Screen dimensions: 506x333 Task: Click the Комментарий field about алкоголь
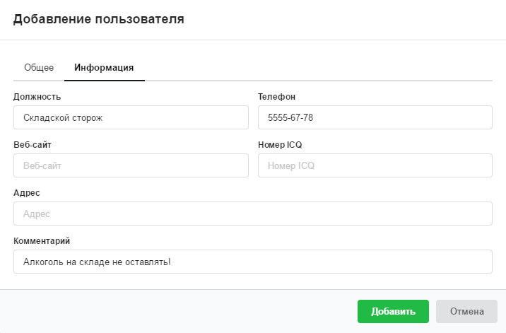click(x=252, y=262)
